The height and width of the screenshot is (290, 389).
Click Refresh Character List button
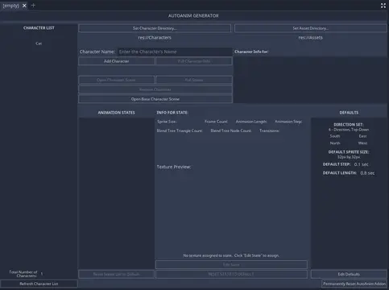click(x=39, y=284)
